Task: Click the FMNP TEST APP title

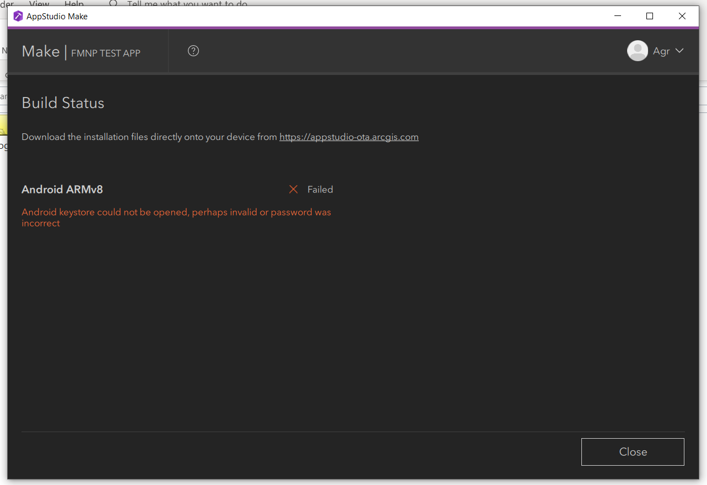Action: click(106, 53)
